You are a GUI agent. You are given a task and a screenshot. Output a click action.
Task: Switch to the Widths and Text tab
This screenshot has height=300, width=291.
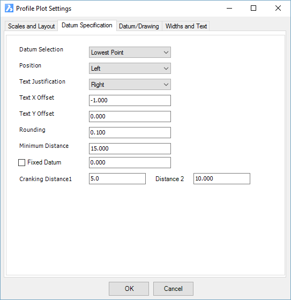[186, 26]
